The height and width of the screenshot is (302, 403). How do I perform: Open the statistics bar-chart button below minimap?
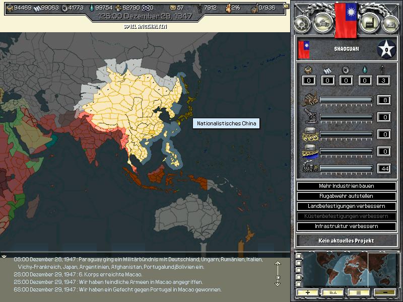[333, 292]
